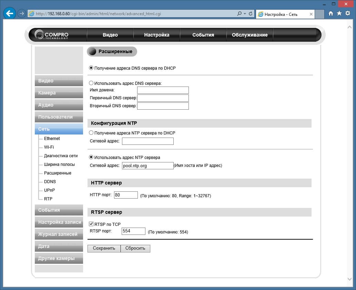Click the DHCP NTP 'Сетевой адрес' field
Viewport: 356px width, 290px height.
[148, 141]
